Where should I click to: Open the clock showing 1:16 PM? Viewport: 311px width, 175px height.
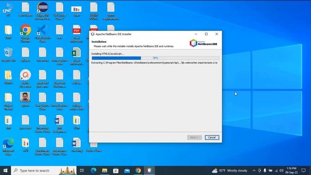coord(292,171)
